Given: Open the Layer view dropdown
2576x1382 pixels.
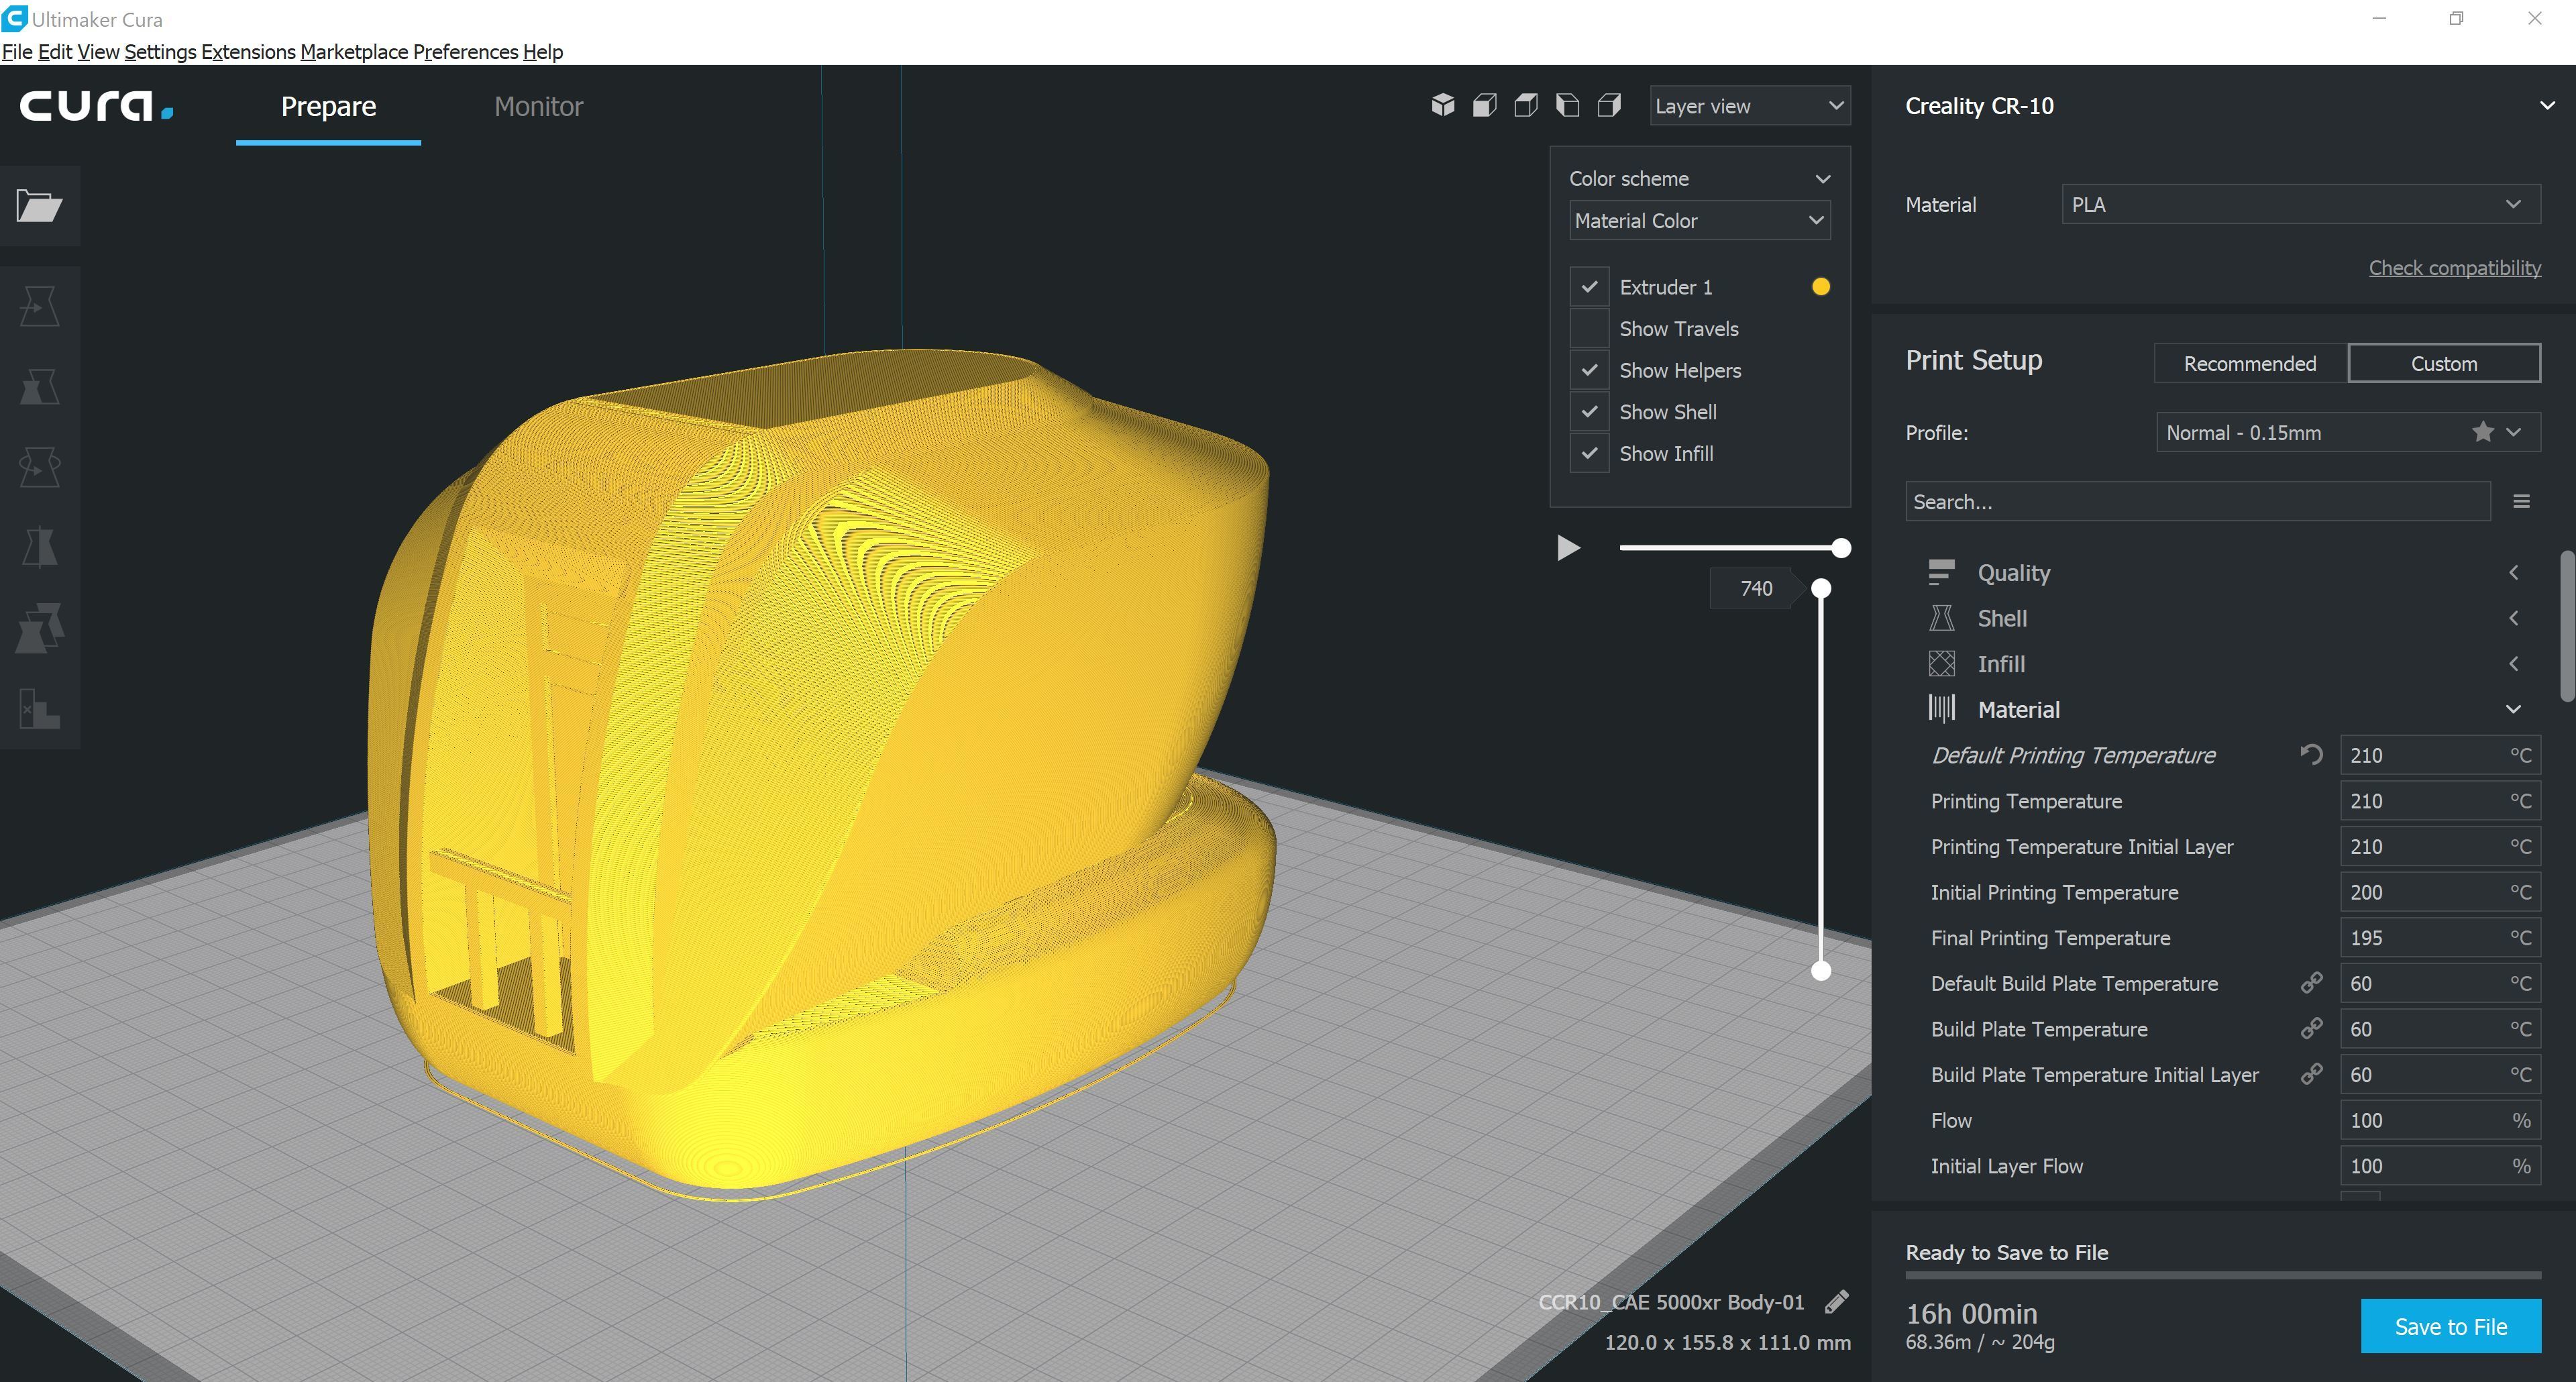Looking at the screenshot, I should 1749,106.
